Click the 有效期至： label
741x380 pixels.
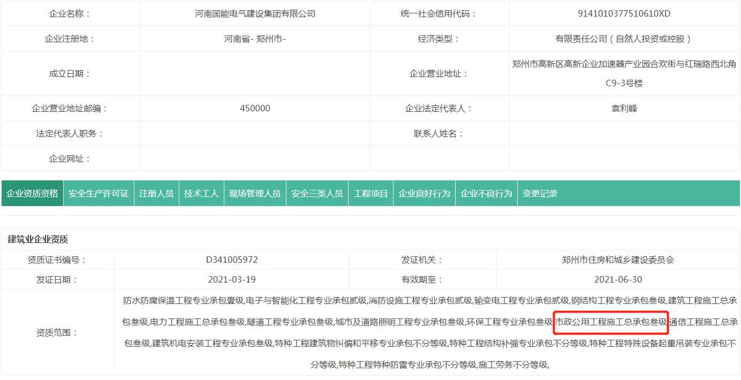[x=423, y=279]
